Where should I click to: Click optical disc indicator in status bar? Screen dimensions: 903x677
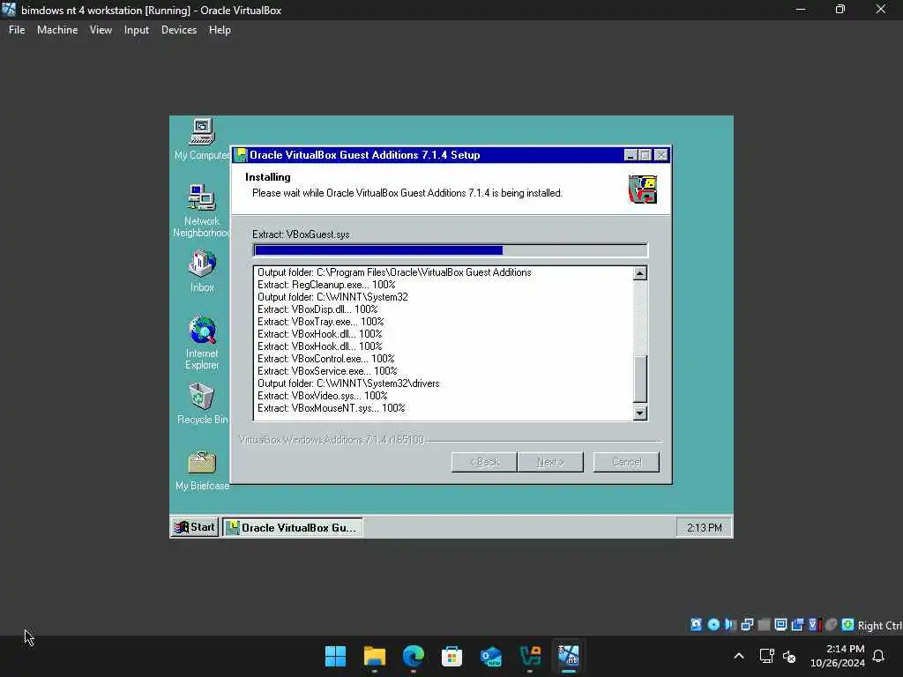[x=713, y=625]
